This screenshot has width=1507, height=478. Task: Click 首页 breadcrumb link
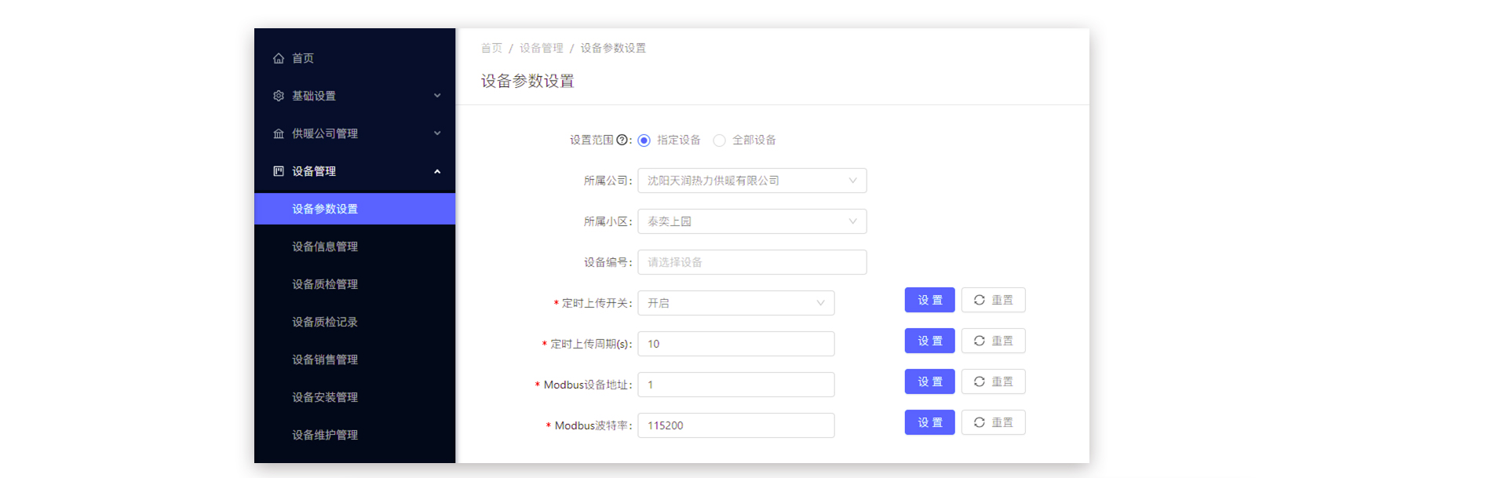[x=491, y=48]
